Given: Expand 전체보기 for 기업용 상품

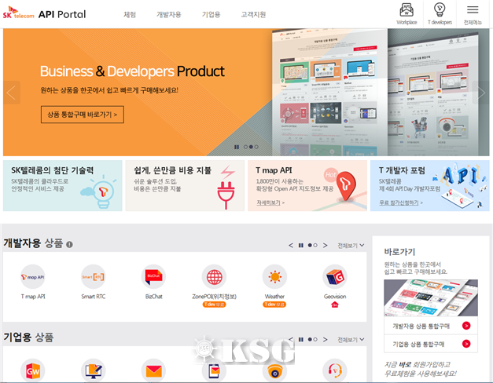Looking at the screenshot, I should (351, 340).
